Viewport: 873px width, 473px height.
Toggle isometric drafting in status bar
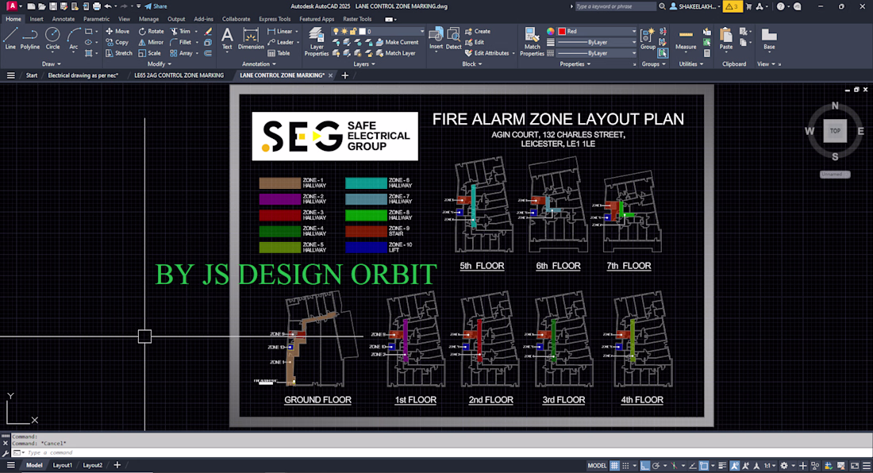click(674, 466)
